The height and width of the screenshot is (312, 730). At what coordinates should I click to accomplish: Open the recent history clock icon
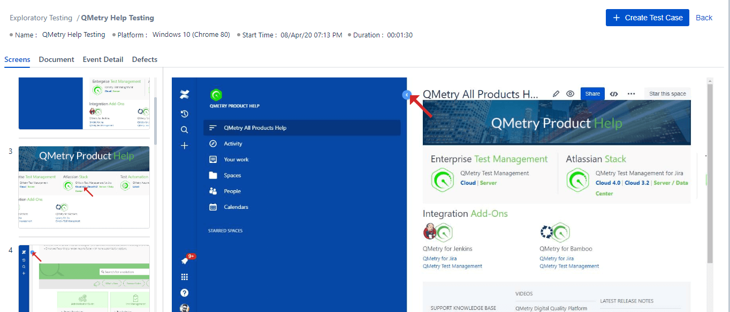point(184,114)
